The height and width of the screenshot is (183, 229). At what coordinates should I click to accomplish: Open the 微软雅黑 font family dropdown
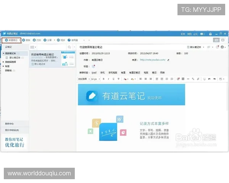point(84,79)
